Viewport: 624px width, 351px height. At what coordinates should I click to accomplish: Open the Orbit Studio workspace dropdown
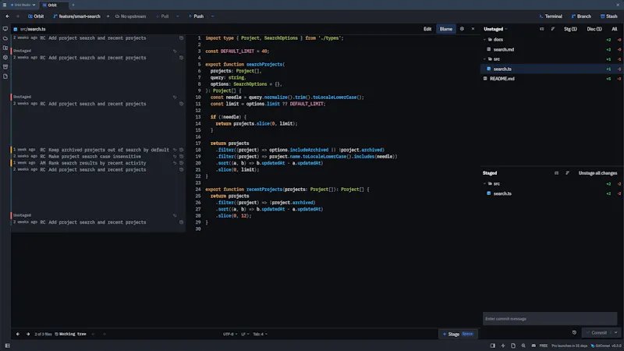[23, 5]
